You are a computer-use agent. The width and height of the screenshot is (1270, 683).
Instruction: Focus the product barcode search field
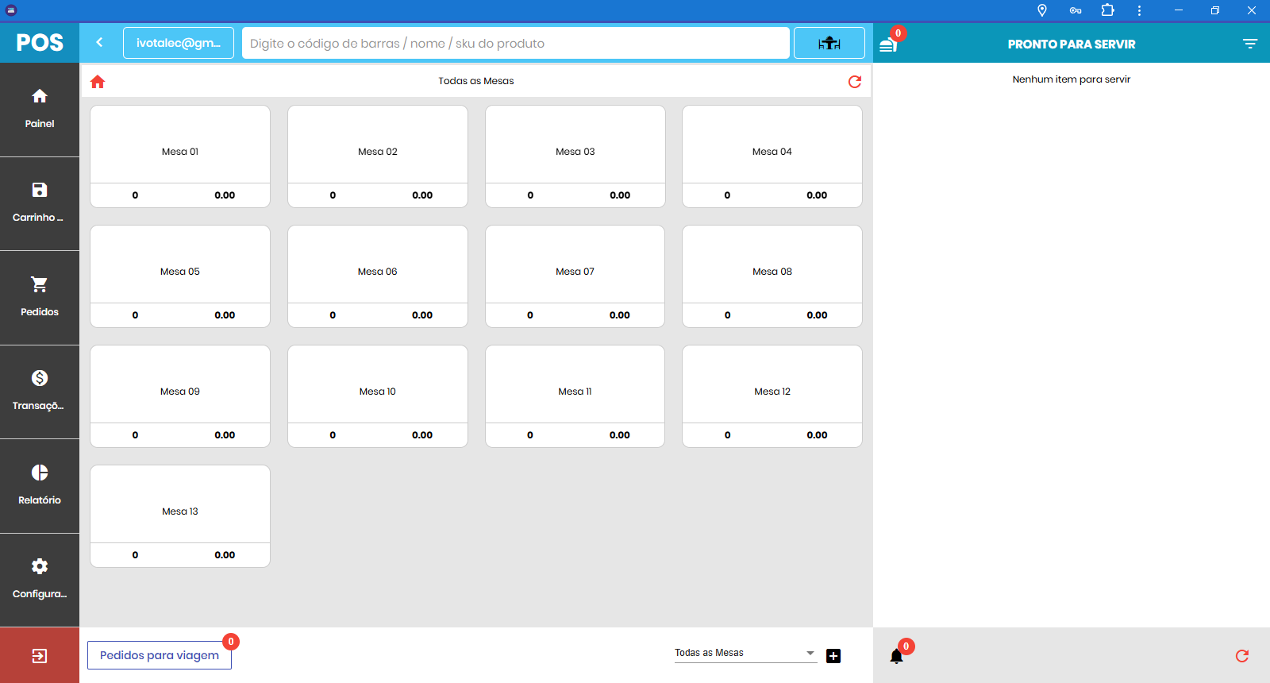[516, 43]
